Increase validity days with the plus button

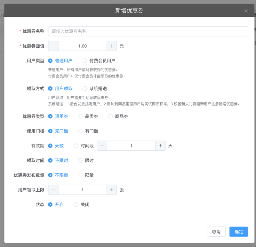(x=161, y=146)
